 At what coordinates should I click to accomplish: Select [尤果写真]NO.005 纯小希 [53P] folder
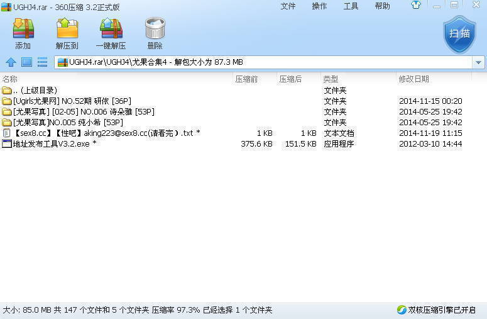[68, 123]
